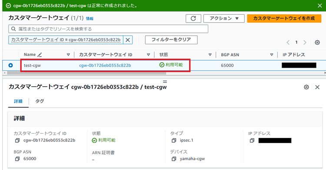Sort by カスタマーゲートウェイ ID column arrow
The width and height of the screenshot is (326, 170).
[x=148, y=55]
